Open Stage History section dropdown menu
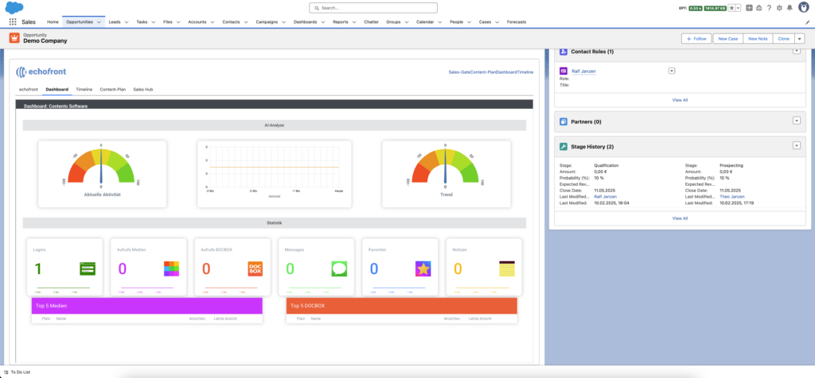The width and height of the screenshot is (815, 378). point(796,145)
